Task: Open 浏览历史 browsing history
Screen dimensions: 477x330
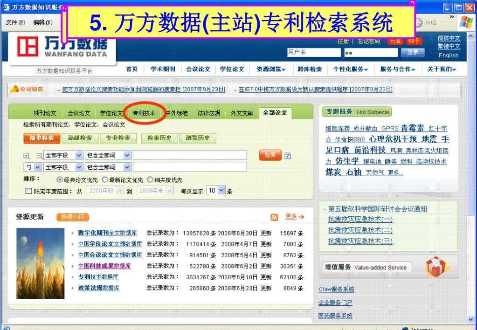Action: [198, 138]
